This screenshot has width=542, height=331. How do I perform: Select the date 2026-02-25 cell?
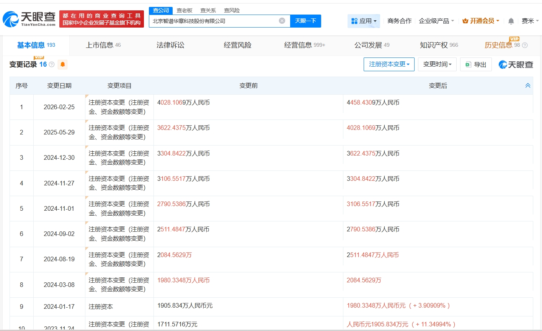tap(59, 107)
